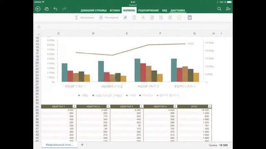
Task: Open the file save options icon
Action: (47, 9)
